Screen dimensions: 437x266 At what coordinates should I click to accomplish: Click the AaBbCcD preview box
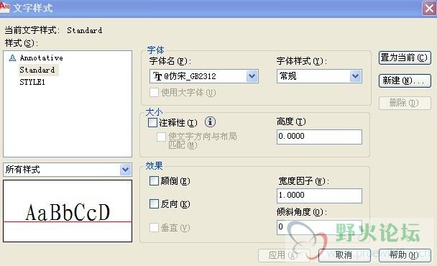[68, 211]
